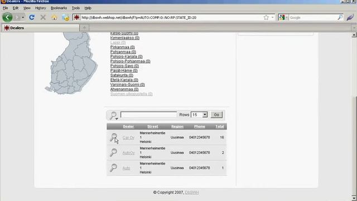This screenshot has height=201, width=357.
Task: Open the AutoOy dealer link
Action: [128, 153]
